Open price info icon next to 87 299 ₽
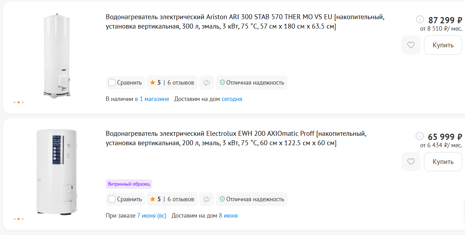465x235 pixels. point(420,19)
